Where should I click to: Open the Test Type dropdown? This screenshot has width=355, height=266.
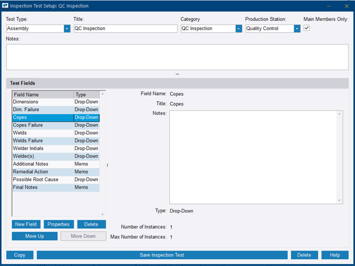pyautogui.click(x=67, y=28)
